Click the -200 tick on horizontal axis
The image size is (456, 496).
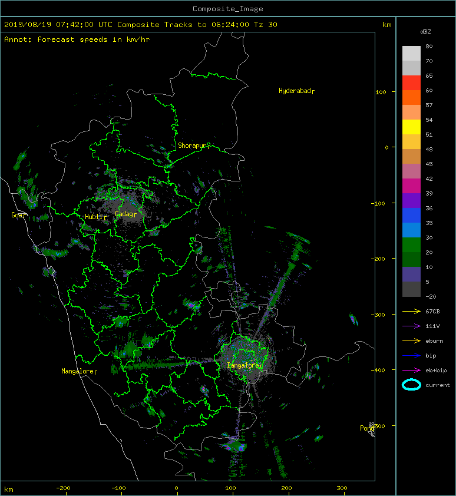coord(63,488)
